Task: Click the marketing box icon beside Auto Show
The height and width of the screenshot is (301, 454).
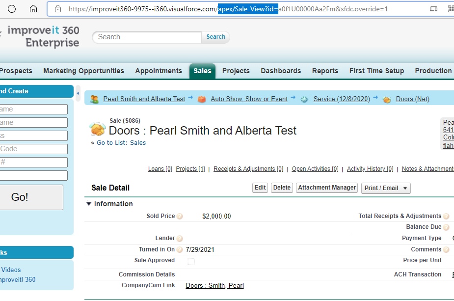Action: [x=202, y=99]
